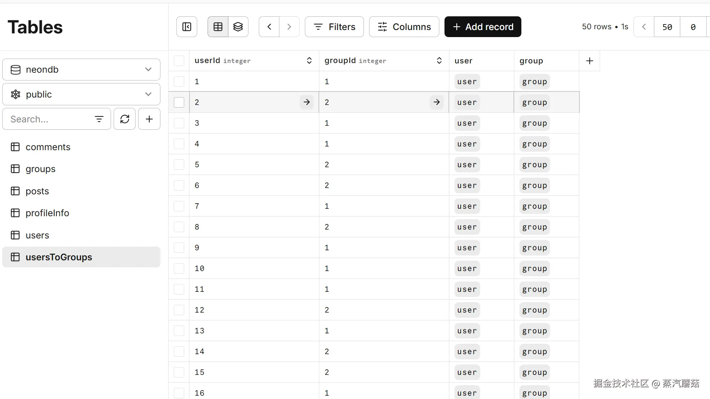
Task: Select the profileInfo table
Action: tap(47, 213)
